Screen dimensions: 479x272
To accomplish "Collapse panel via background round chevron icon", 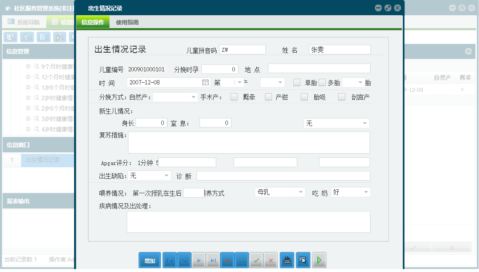I will [x=468, y=51].
